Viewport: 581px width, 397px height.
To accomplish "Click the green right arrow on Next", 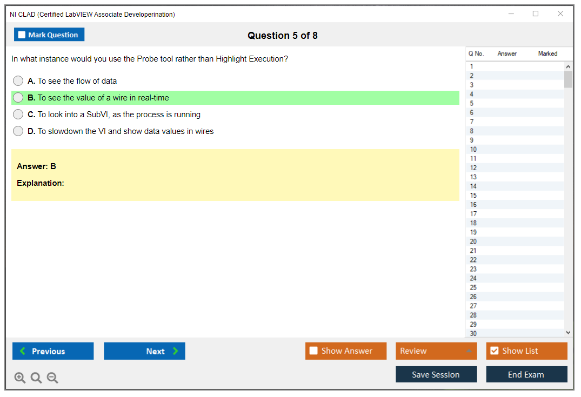I will click(176, 351).
